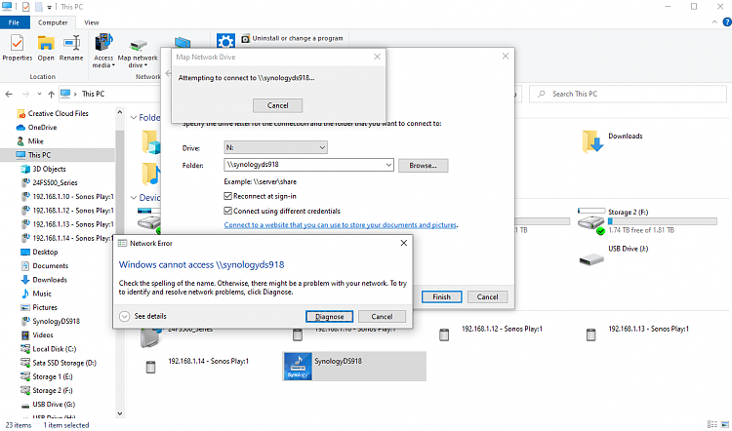Expand See details in Network Error
This screenshot has width=732, height=431.
[x=142, y=316]
